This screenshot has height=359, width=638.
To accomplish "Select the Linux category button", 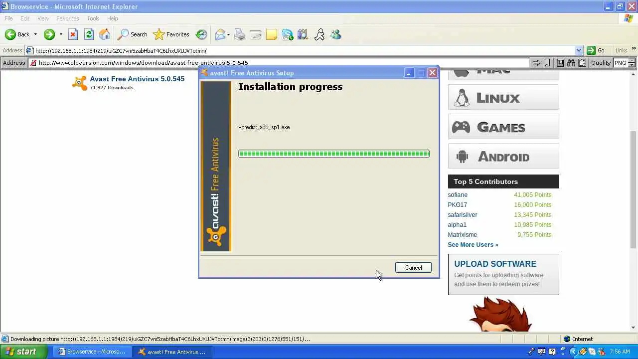I will pyautogui.click(x=503, y=97).
